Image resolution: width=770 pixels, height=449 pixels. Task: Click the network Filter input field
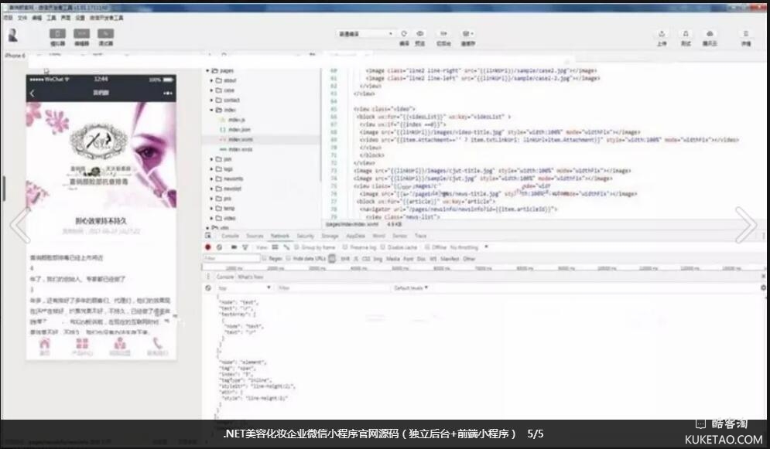coord(231,259)
